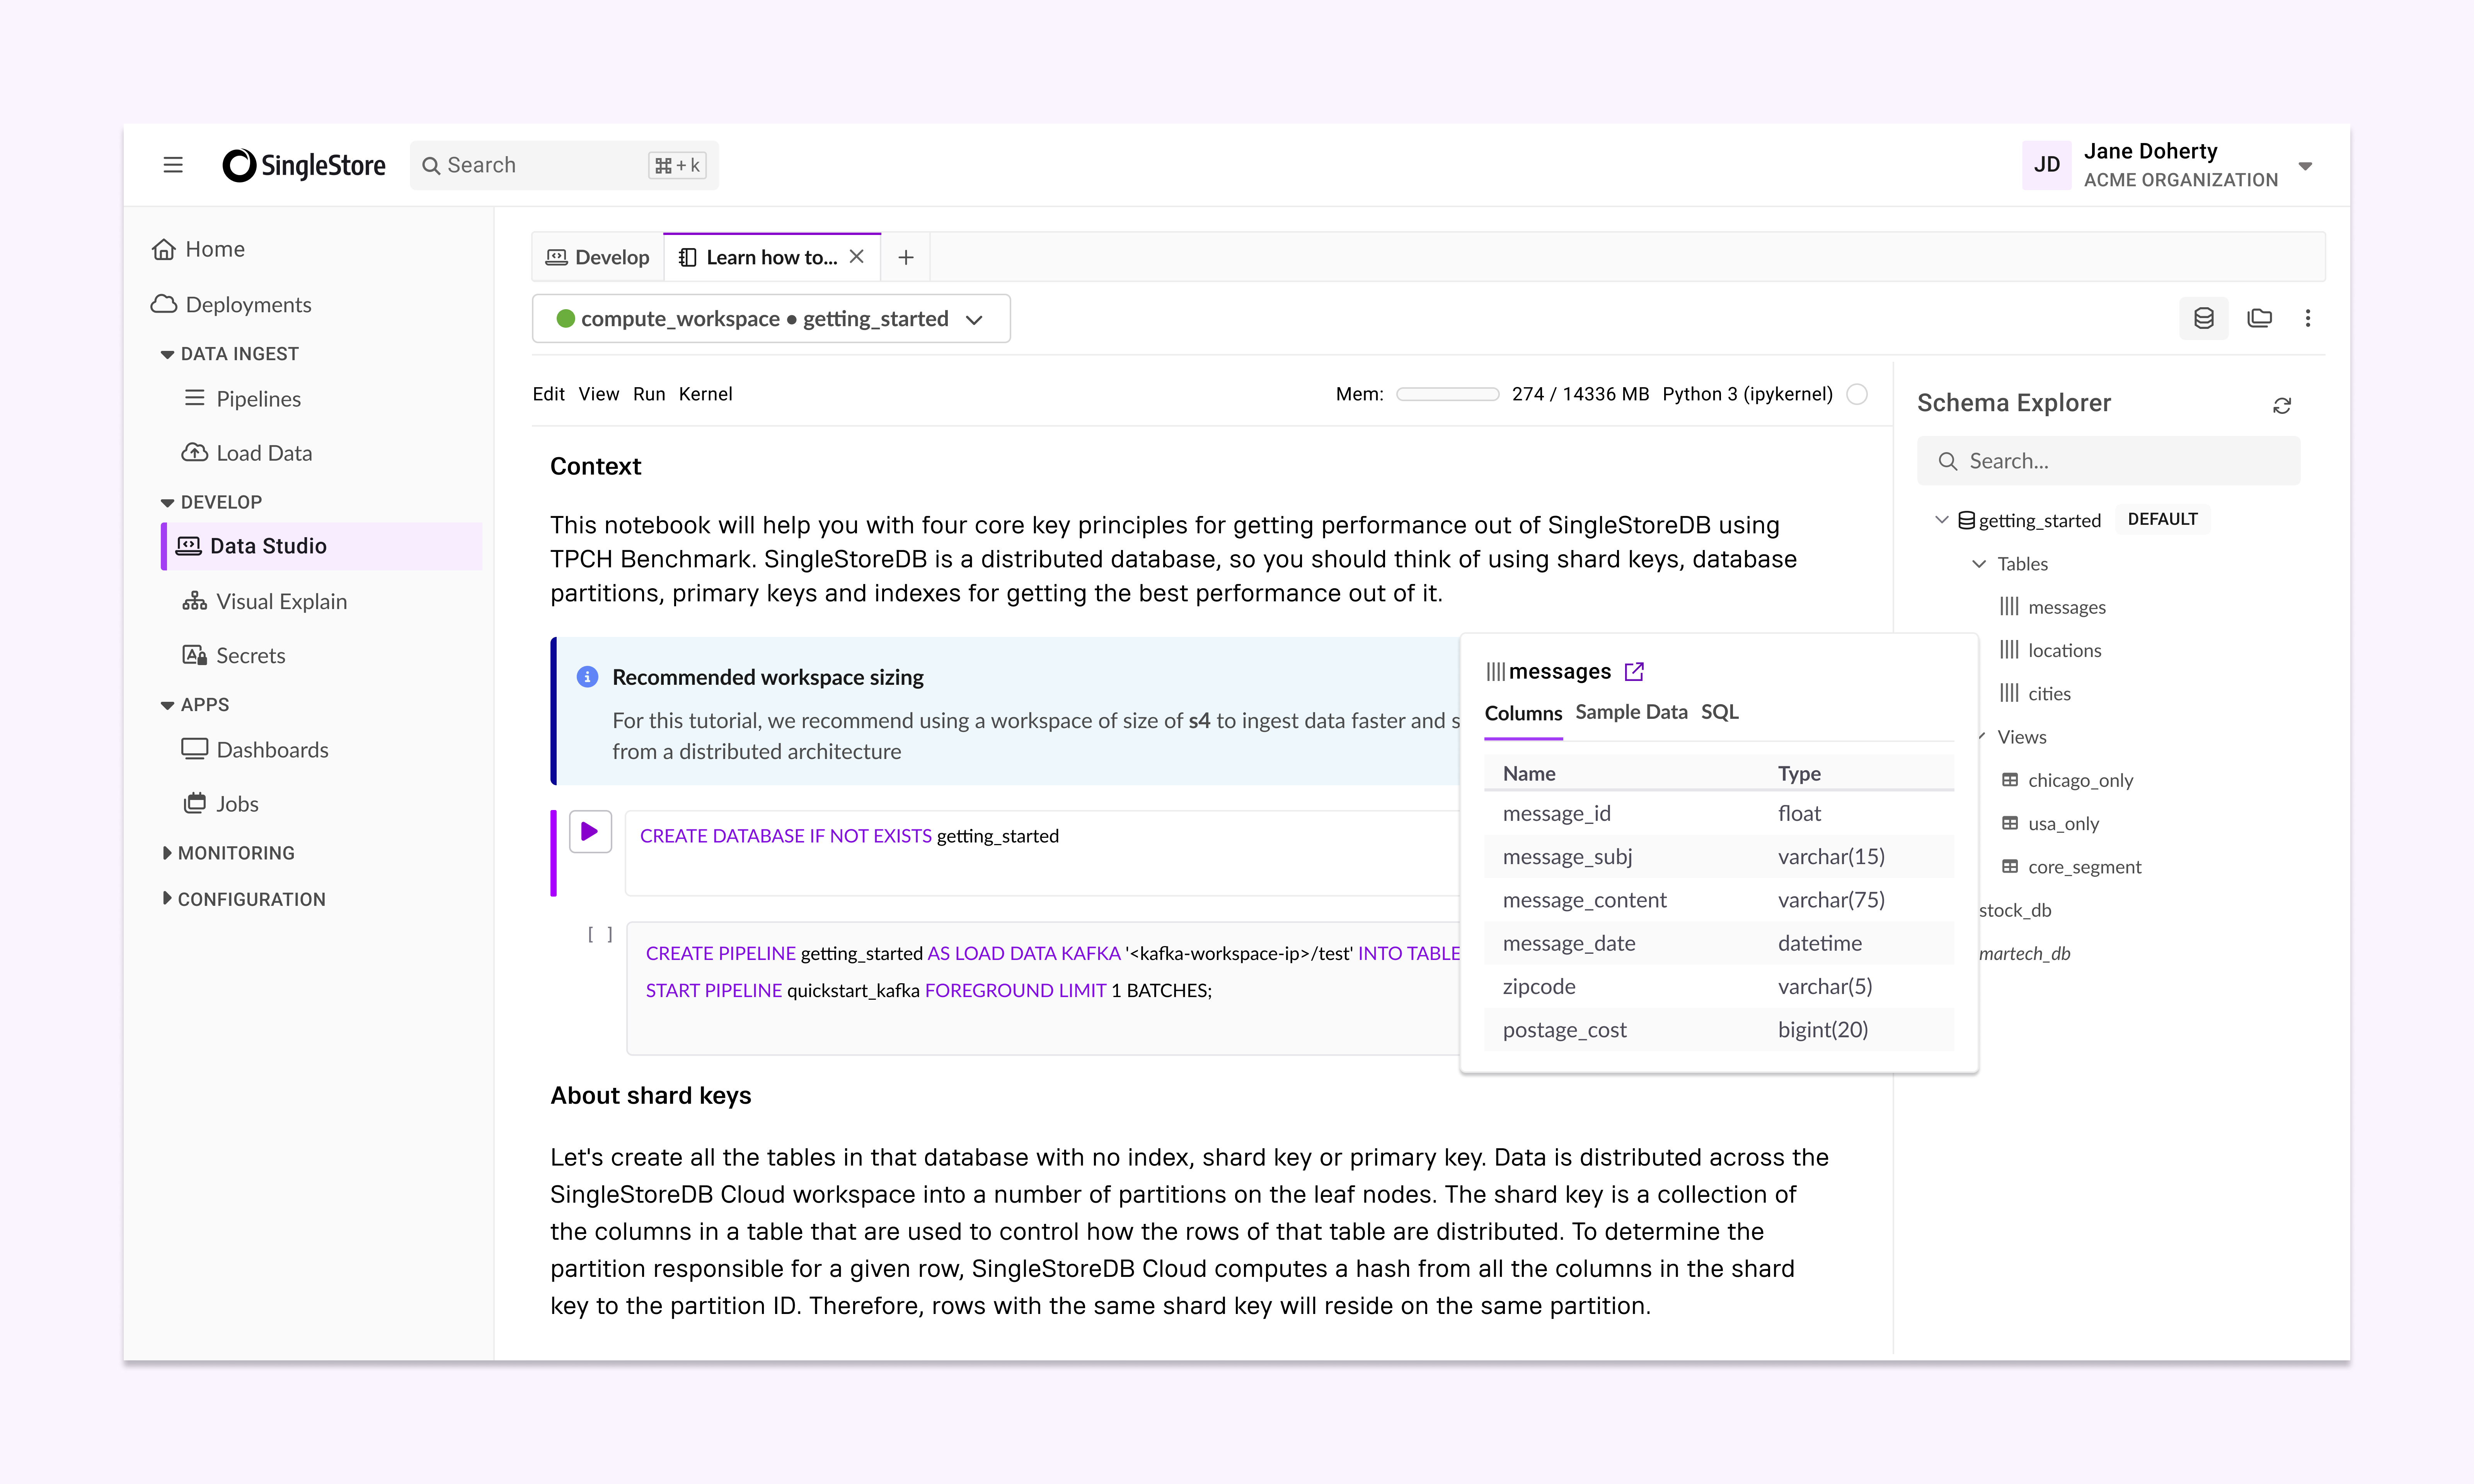Screen dimensions: 2474x1484
Task: Toggle the database panel icon top right
Action: 2204,318
